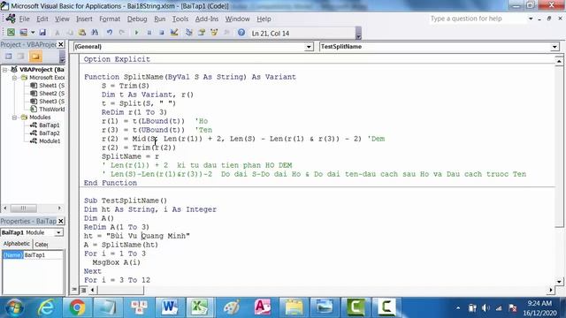Click the Cut toolbar icon
The height and width of the screenshot is (318, 566).
click(57, 33)
